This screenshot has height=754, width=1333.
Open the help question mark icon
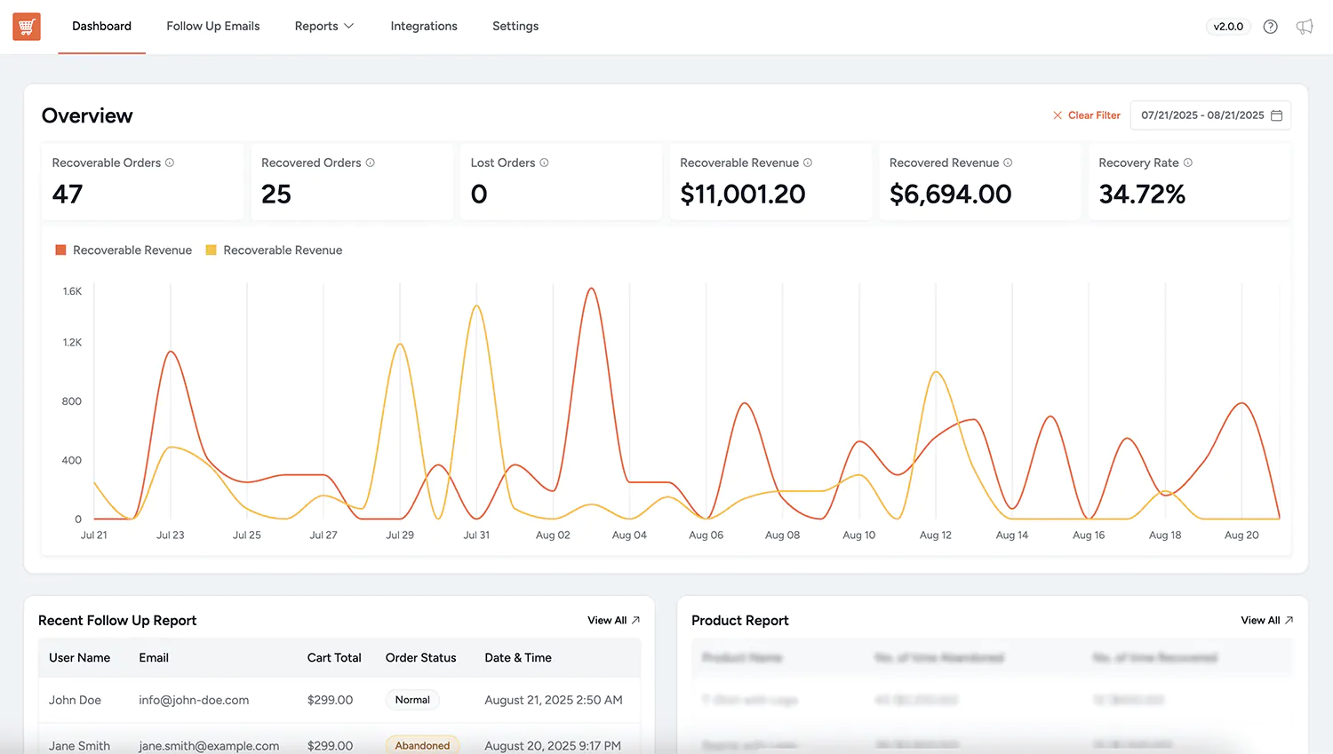1270,26
